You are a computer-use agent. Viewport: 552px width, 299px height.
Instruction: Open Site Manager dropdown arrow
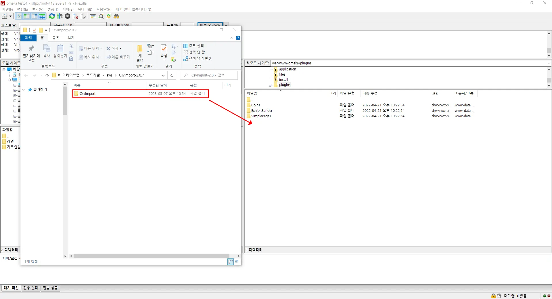pyautogui.click(x=10, y=16)
